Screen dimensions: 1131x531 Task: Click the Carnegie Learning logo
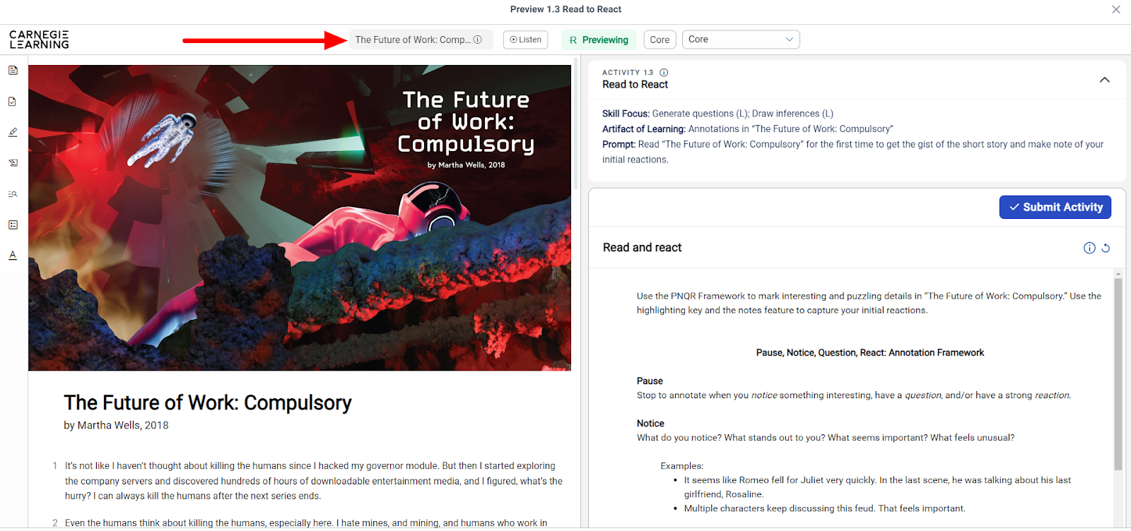tap(39, 40)
